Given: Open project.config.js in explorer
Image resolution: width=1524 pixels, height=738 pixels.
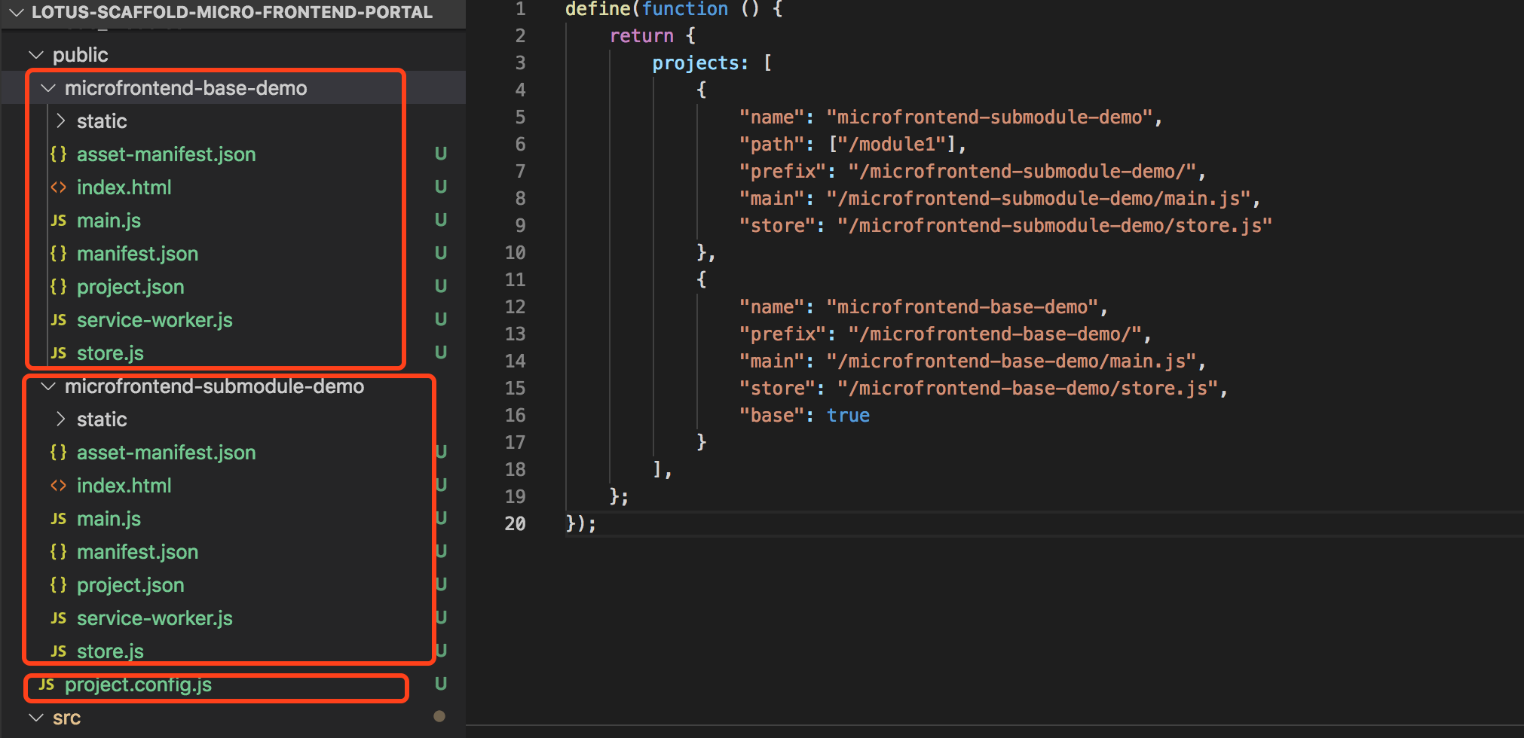Looking at the screenshot, I should coord(138,685).
